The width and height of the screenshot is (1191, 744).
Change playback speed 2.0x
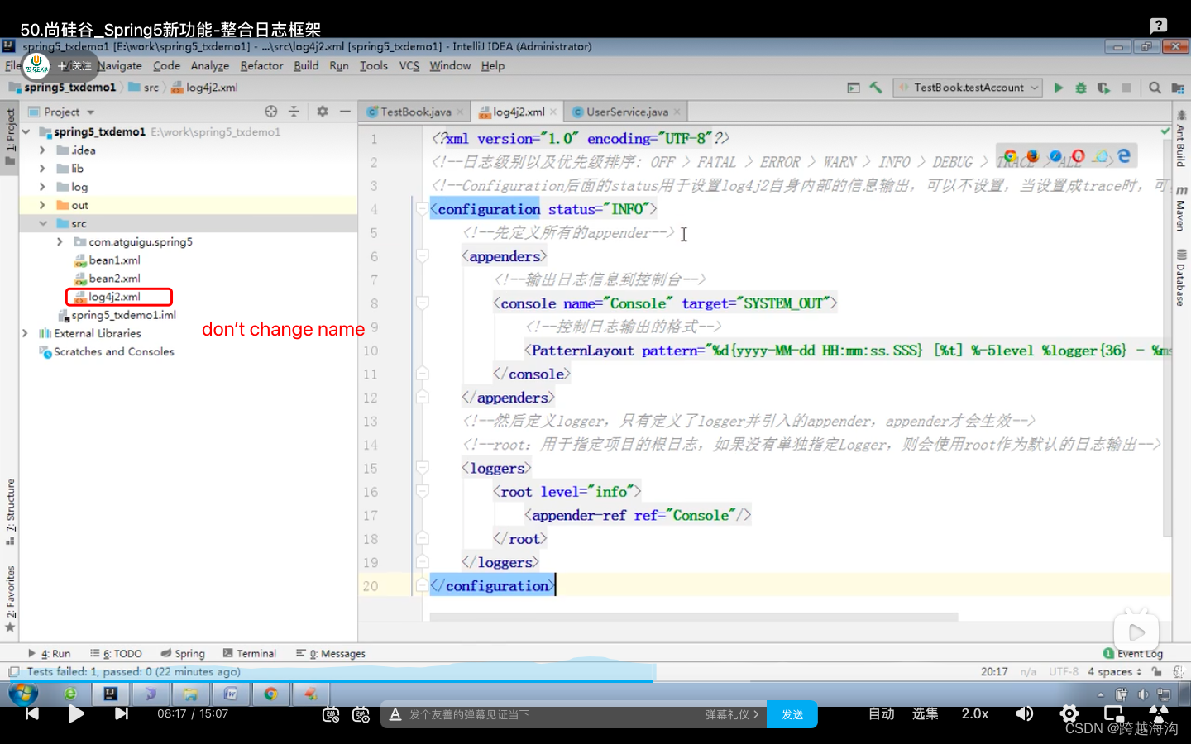coord(975,713)
